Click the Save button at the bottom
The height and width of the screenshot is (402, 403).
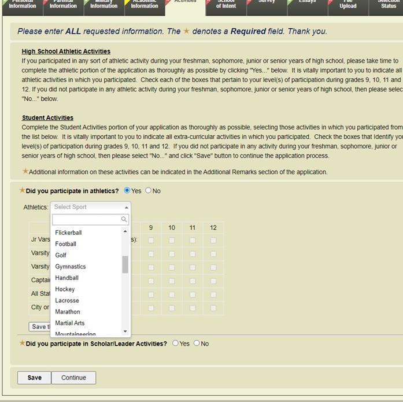[x=34, y=378]
